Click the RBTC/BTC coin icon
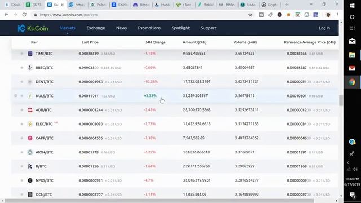Viewport: 361px width, 203px height. click(x=30, y=68)
